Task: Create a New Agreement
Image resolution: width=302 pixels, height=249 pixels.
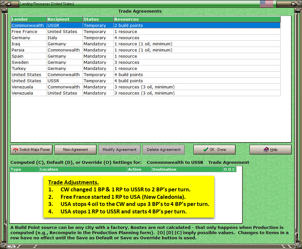Action: [x=75, y=150]
